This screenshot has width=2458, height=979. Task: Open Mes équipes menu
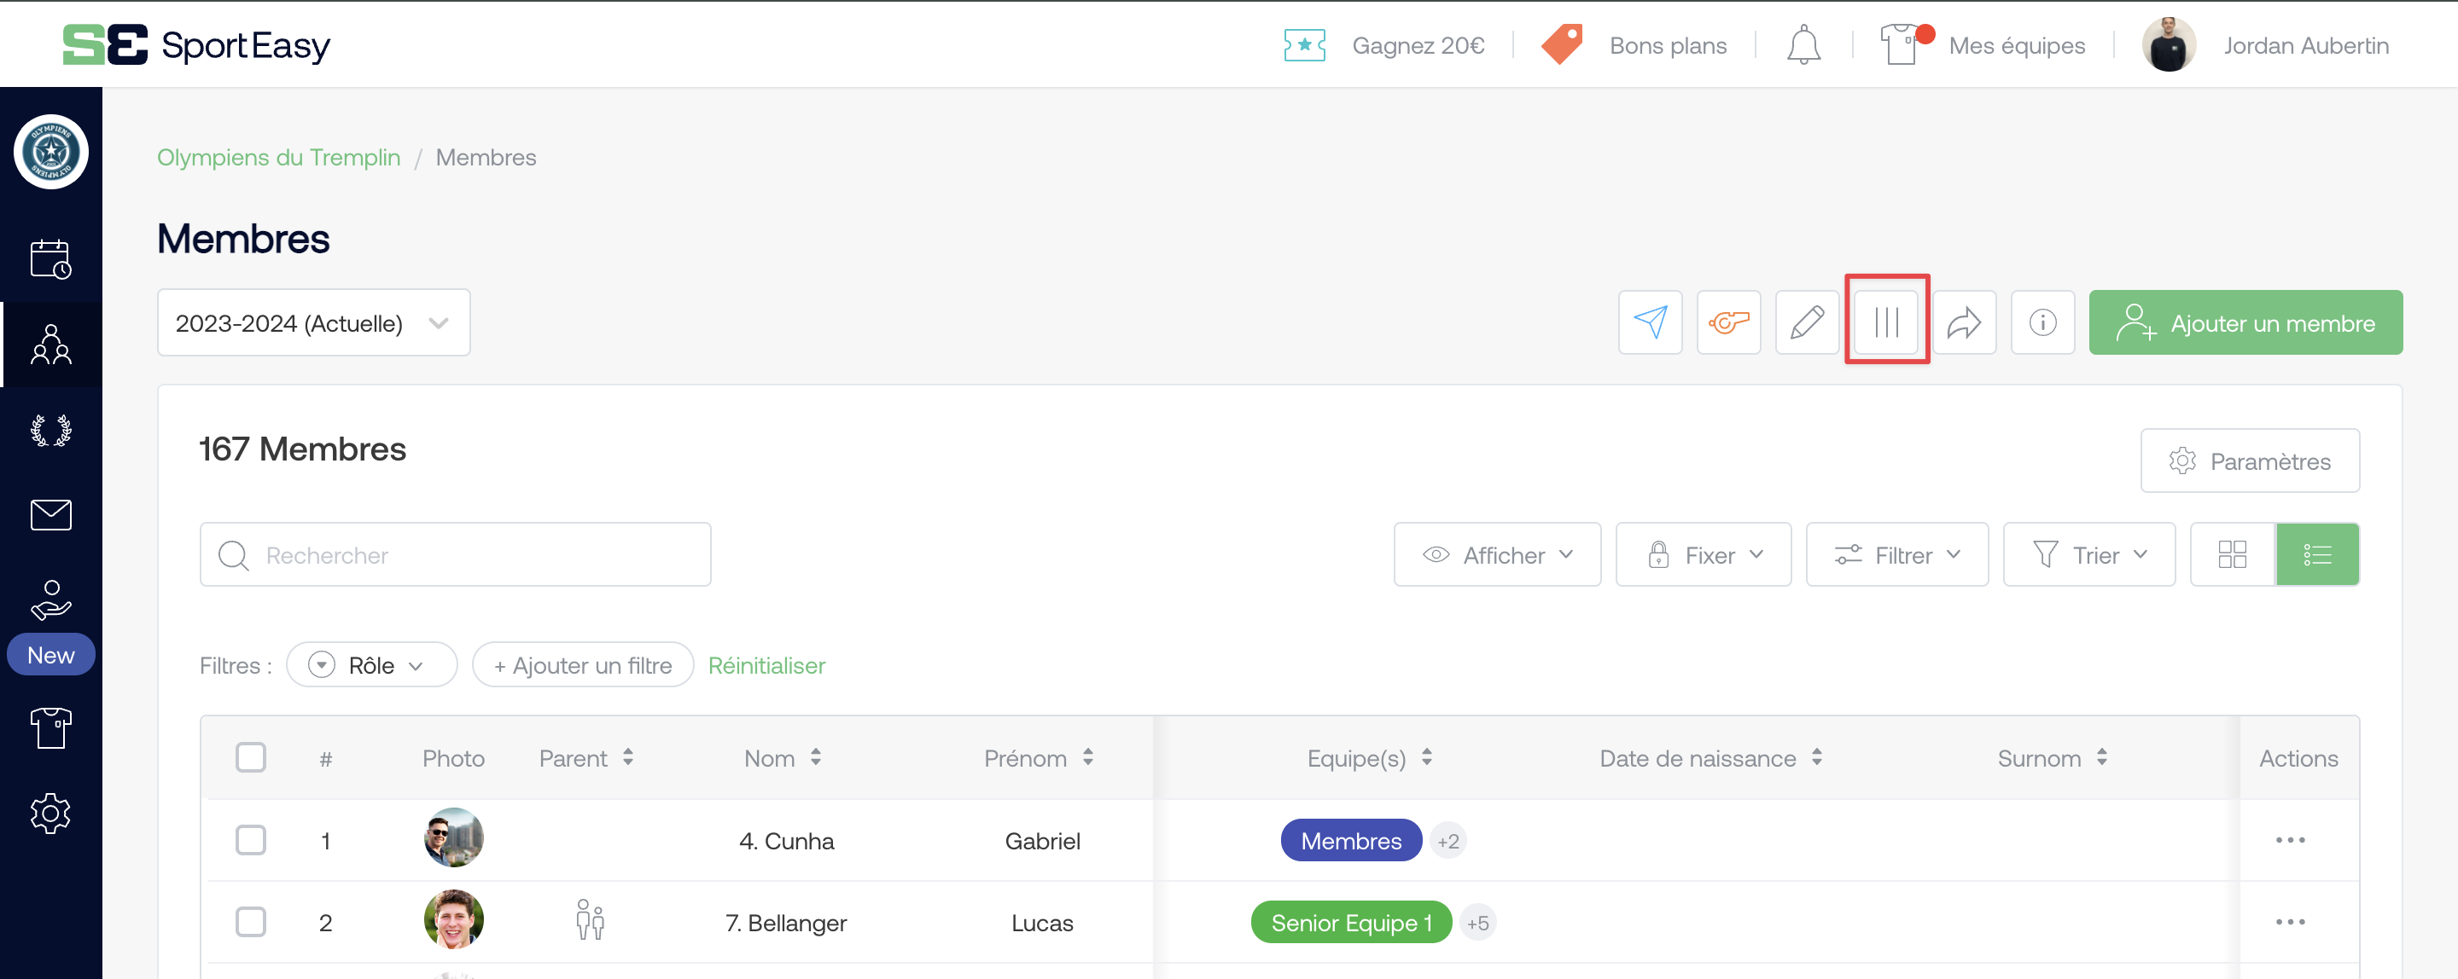2016,46
